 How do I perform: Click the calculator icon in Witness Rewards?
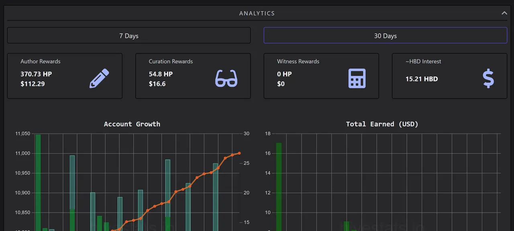coord(357,78)
